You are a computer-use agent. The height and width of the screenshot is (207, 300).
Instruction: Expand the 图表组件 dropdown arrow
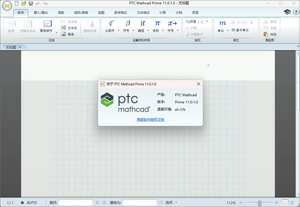tap(56, 33)
